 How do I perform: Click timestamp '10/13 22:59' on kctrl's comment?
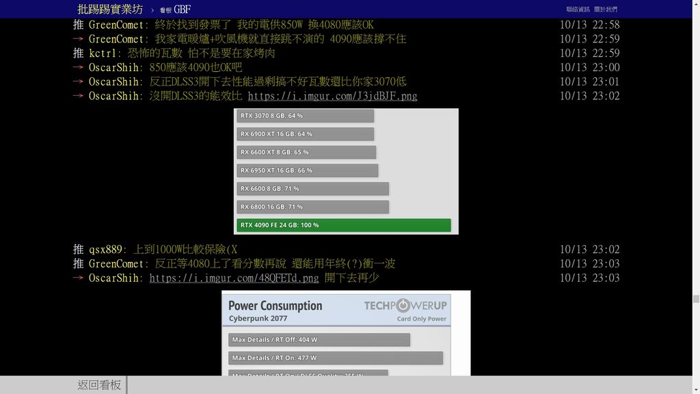pyautogui.click(x=590, y=53)
